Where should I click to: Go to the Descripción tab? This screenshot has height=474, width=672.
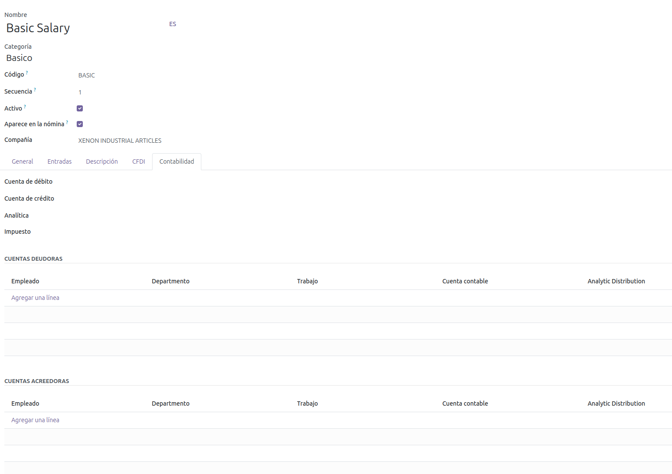coord(102,161)
